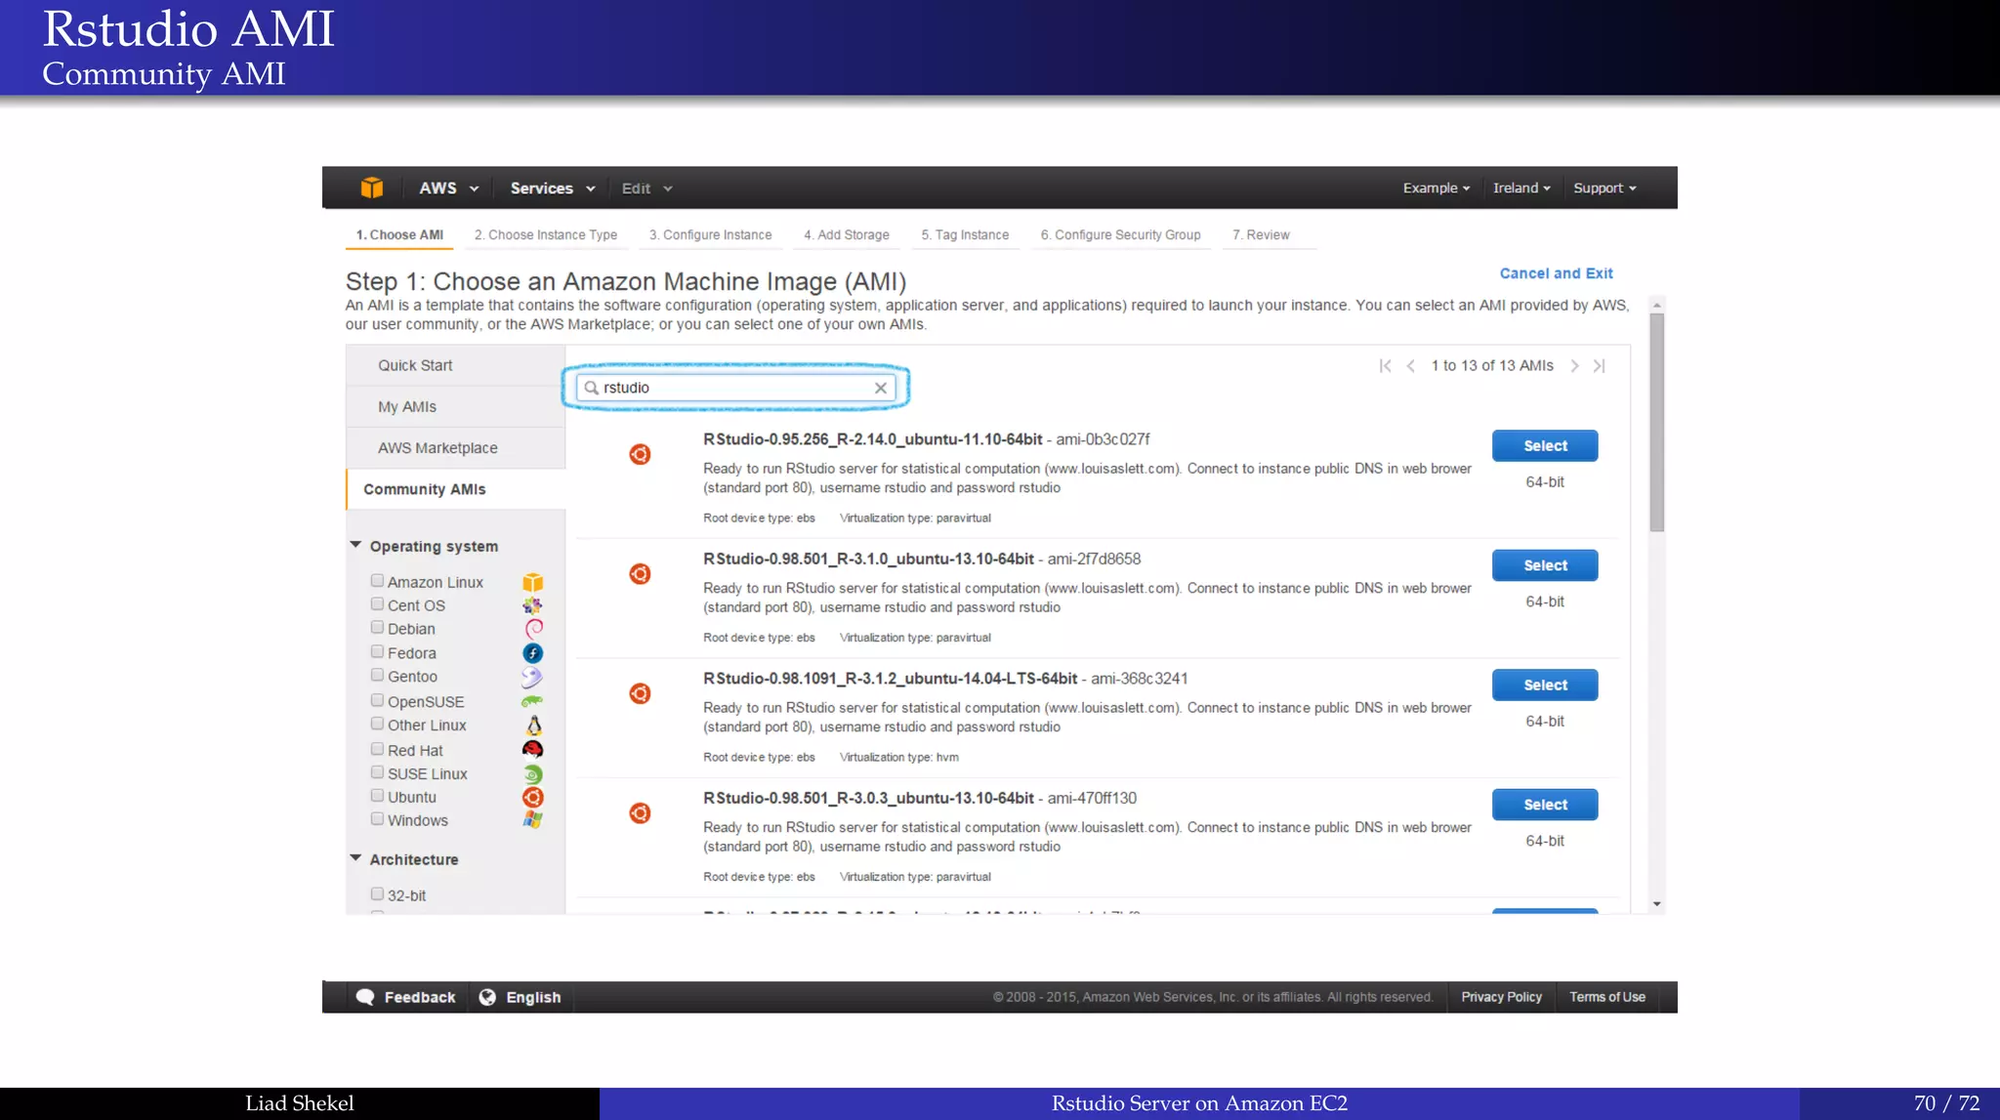Screen dimensions: 2000x1120
Task: Switch to Configure Instance step
Action: coord(710,235)
